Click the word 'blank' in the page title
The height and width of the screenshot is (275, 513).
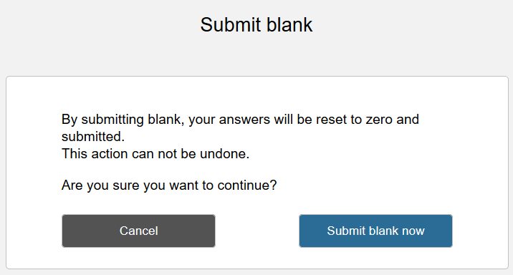click(x=289, y=25)
